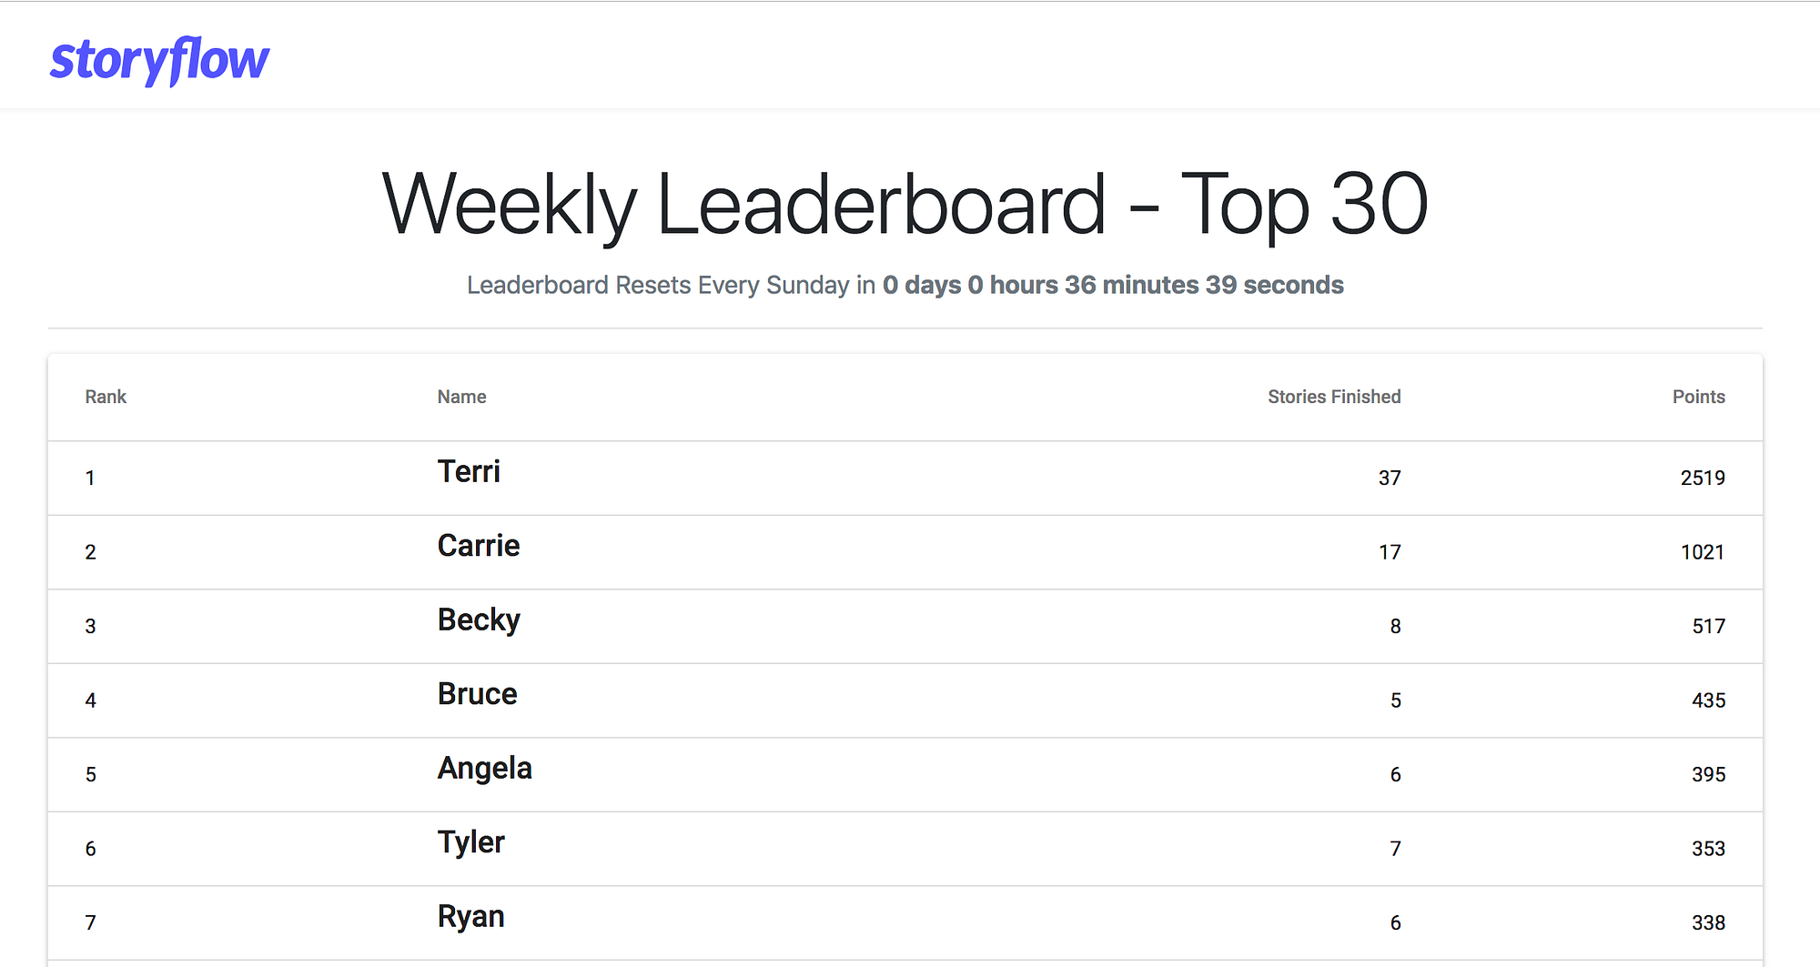Select Ryan's name in row seven
The image size is (1820, 967).
[x=470, y=917]
